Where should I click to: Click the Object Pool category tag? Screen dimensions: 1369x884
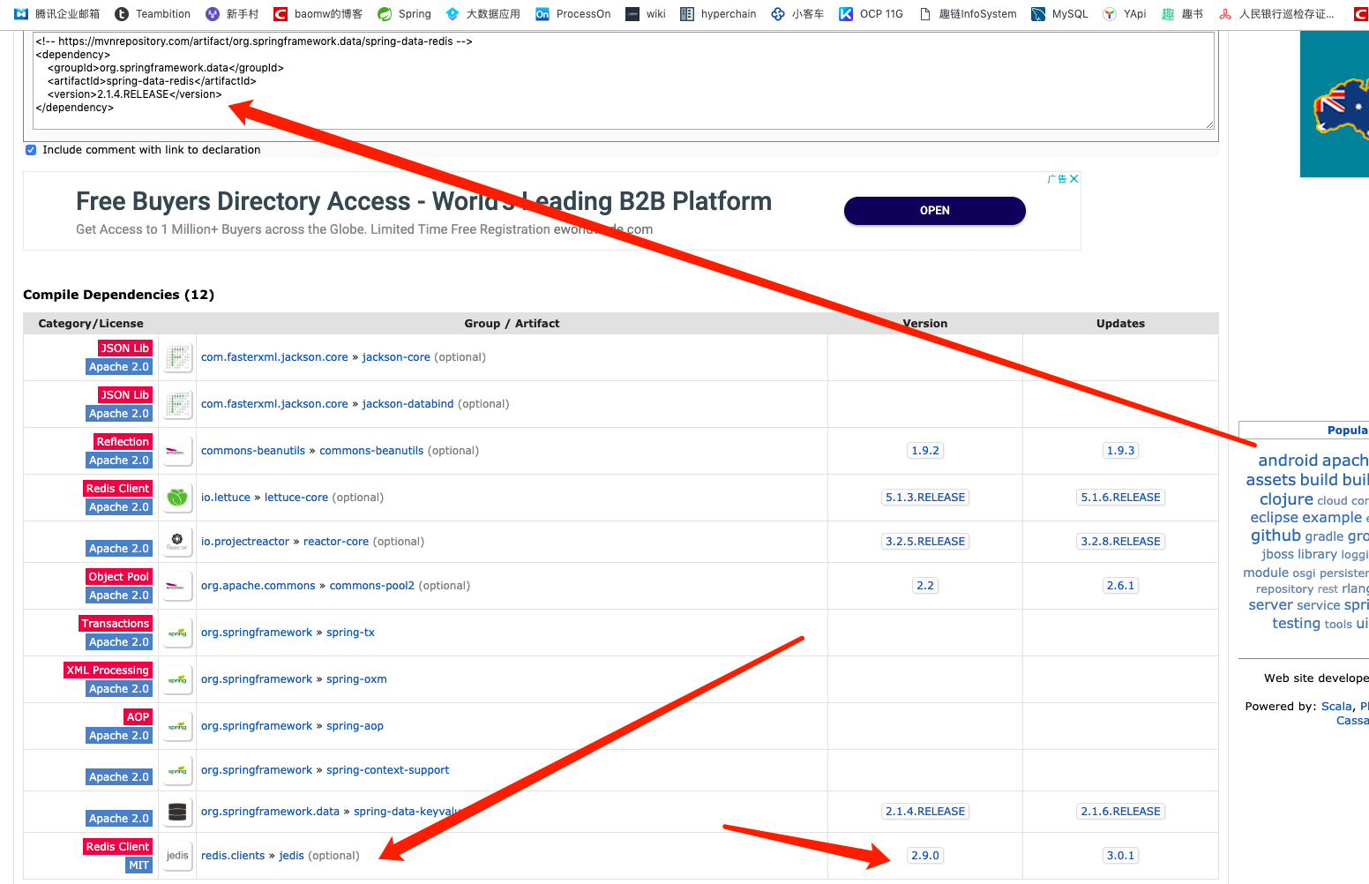click(x=119, y=577)
